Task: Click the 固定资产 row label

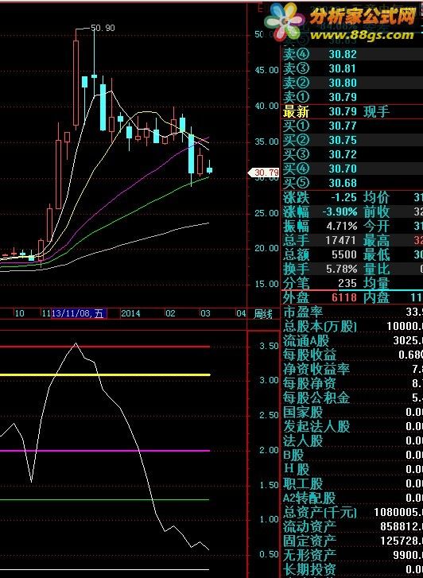Action: coord(309,541)
